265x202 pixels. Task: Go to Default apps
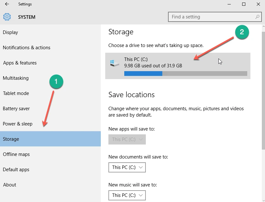(x=16, y=170)
